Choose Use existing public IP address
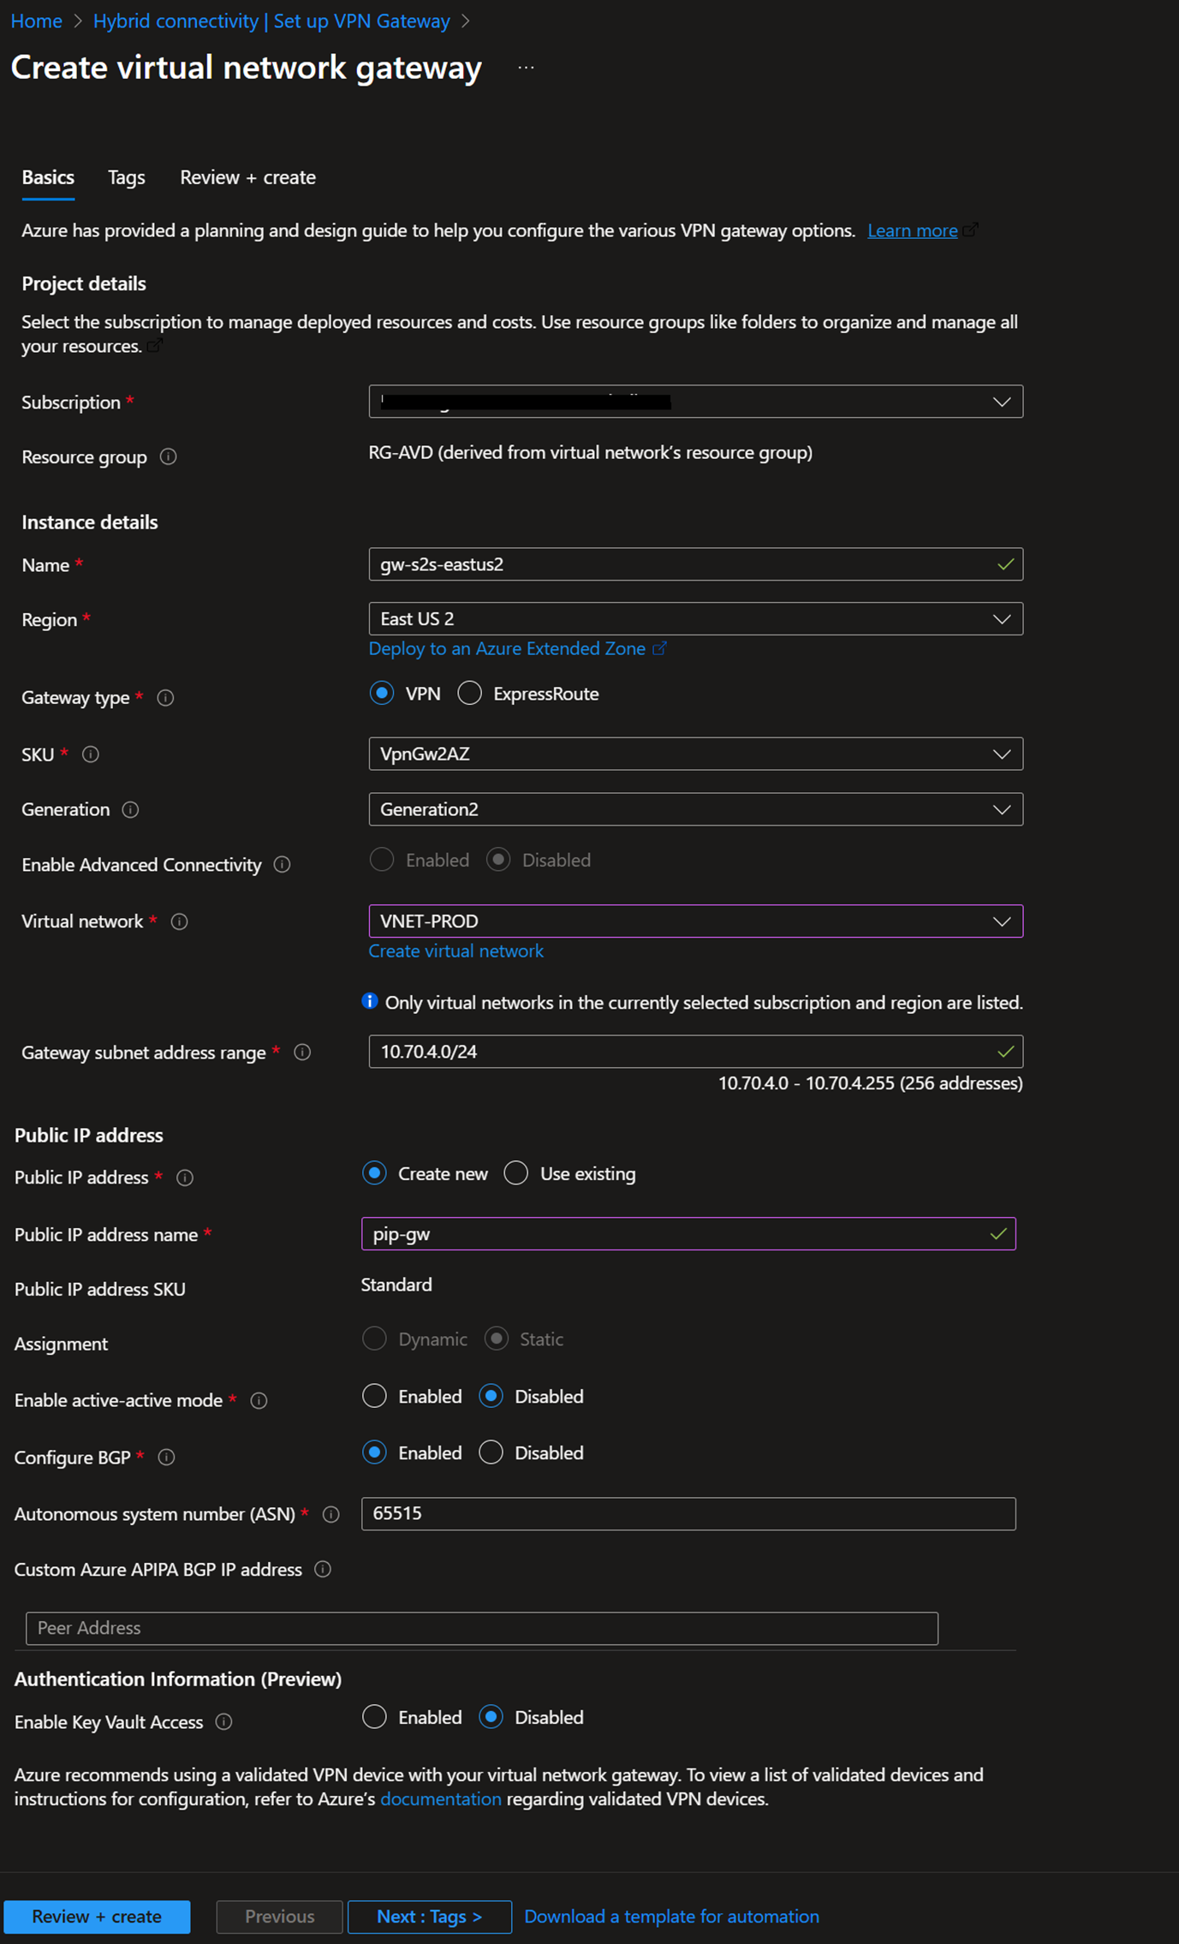 click(516, 1173)
